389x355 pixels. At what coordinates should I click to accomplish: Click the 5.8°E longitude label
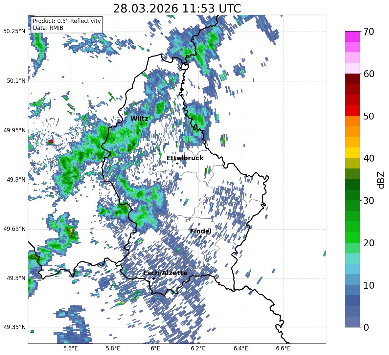[113, 348]
